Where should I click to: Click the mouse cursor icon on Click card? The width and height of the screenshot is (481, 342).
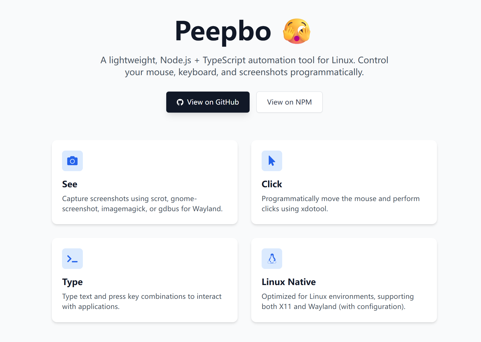[x=272, y=161]
